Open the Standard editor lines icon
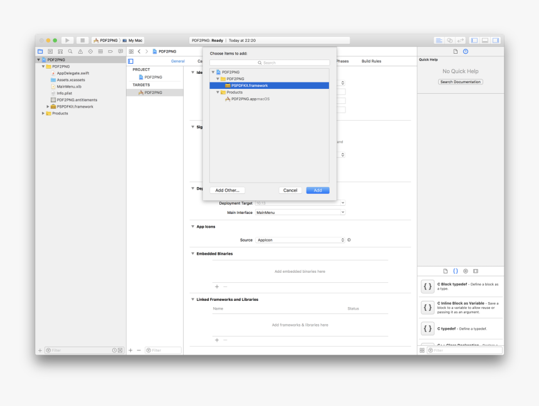This screenshot has width=539, height=406. point(439,40)
